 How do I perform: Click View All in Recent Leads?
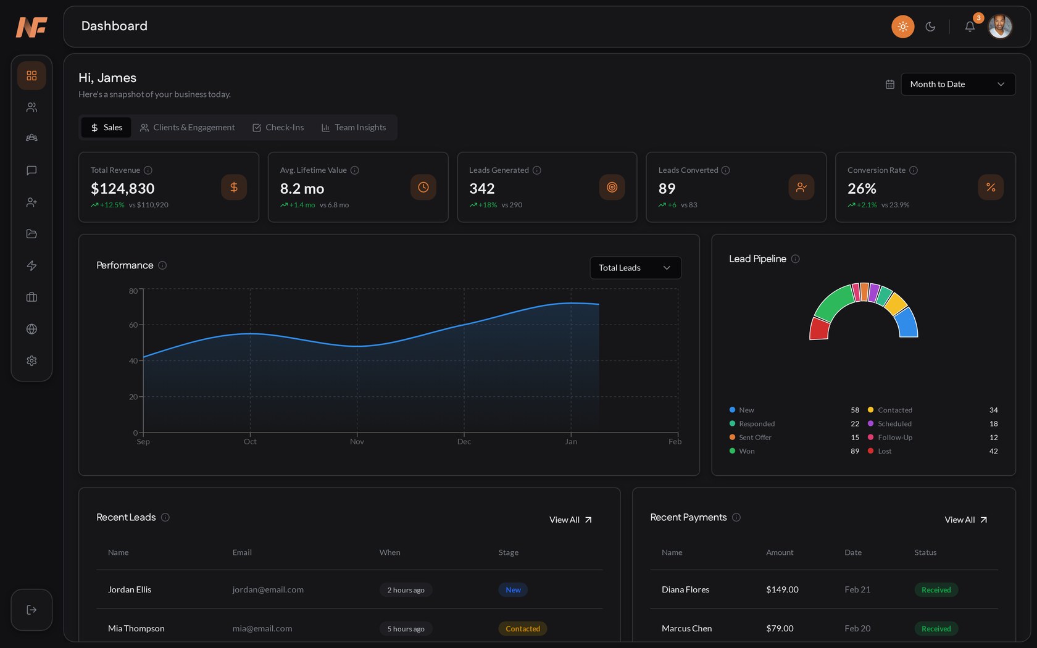tap(571, 520)
